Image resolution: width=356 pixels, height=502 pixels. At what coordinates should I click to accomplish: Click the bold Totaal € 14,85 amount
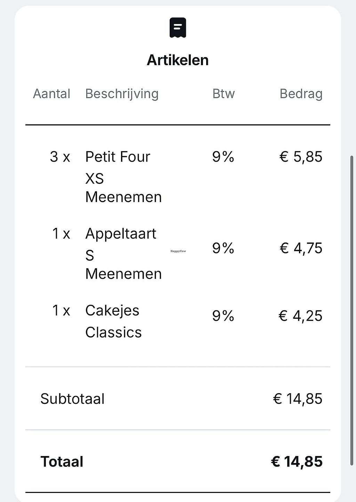pos(297,462)
